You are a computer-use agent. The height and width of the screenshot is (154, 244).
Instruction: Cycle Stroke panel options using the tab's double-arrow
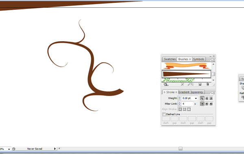pyautogui.click(x=164, y=92)
